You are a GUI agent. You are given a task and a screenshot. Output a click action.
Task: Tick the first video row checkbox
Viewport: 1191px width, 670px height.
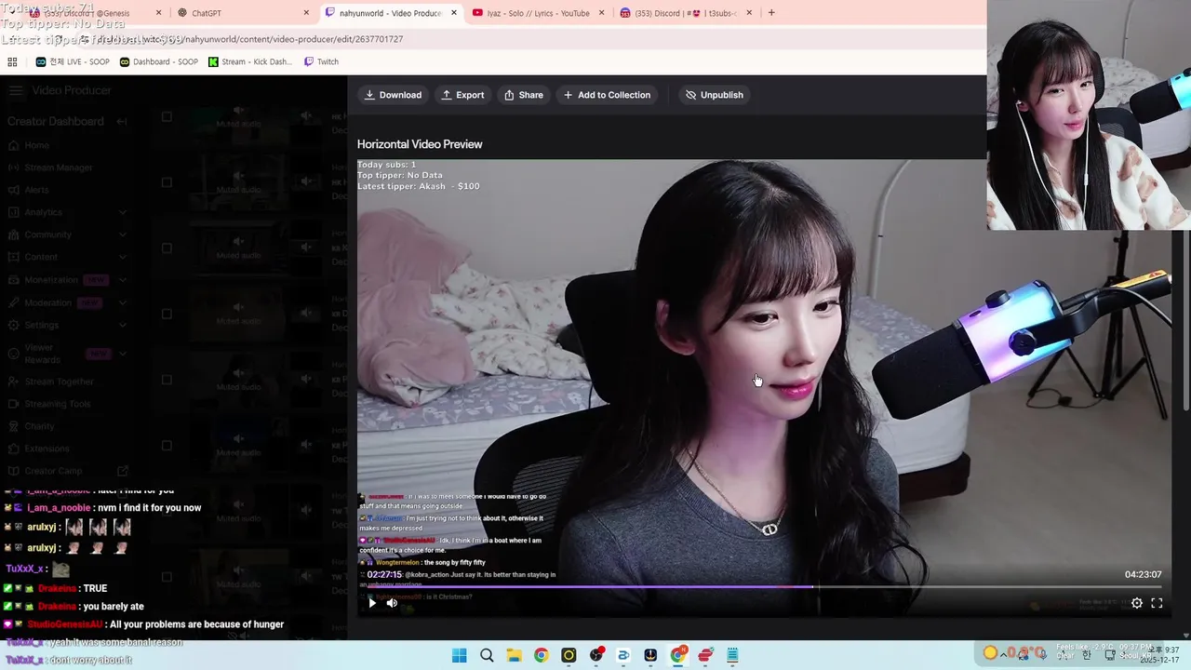pyautogui.click(x=167, y=116)
